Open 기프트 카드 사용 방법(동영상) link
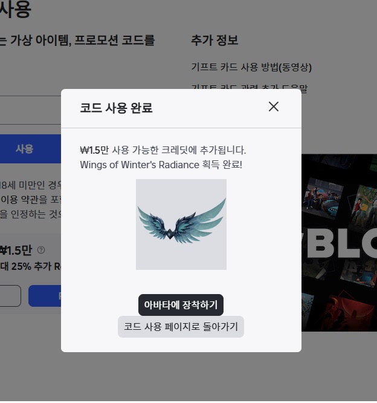The image size is (377, 403). coord(251,67)
